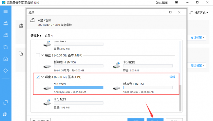Maximize the 还原 dialog
This screenshot has width=213, height=121.
170,12
